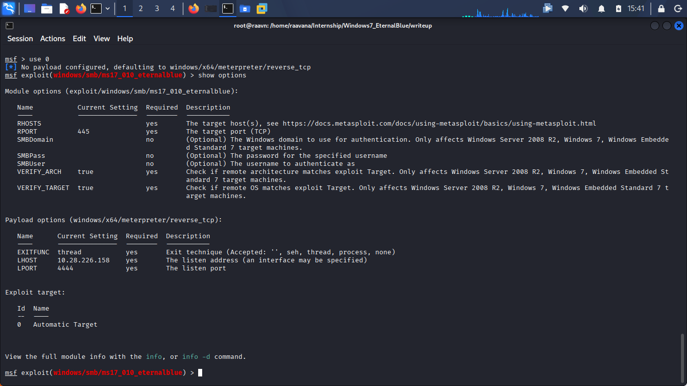Close the terminal window

(679, 26)
